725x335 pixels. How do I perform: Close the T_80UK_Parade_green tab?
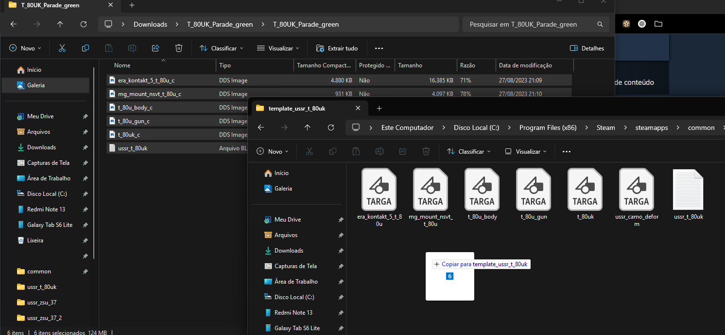[111, 5]
